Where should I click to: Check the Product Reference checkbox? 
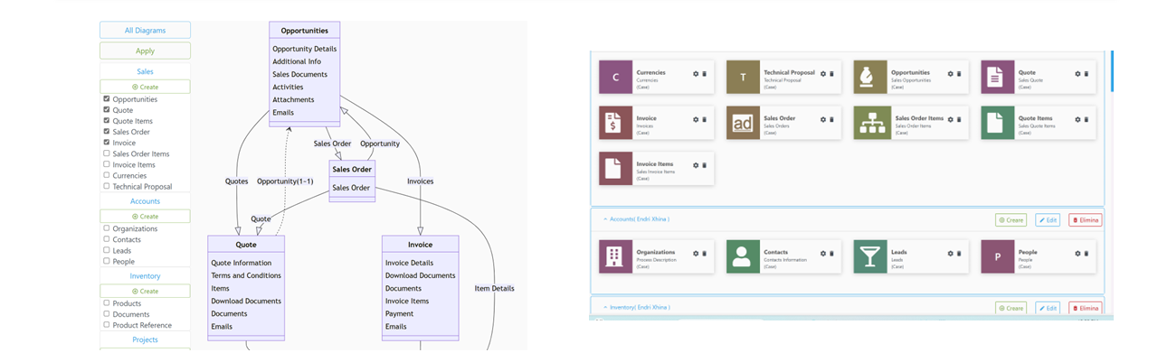(107, 325)
